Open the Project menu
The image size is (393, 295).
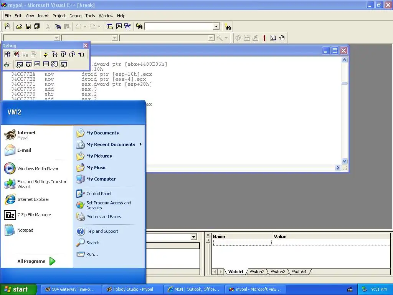[x=59, y=16]
